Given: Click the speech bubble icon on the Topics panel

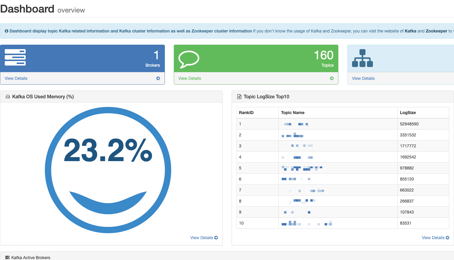Looking at the screenshot, I should point(189,60).
